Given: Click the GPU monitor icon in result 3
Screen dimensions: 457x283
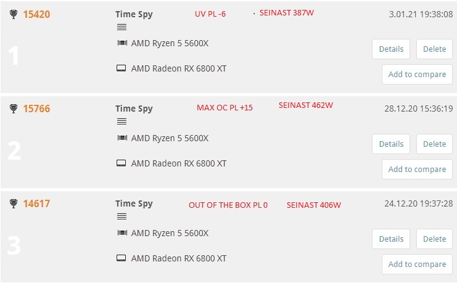Looking at the screenshot, I should (x=121, y=258).
